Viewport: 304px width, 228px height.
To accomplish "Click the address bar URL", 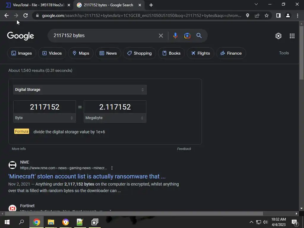I will pyautogui.click(x=142, y=15).
